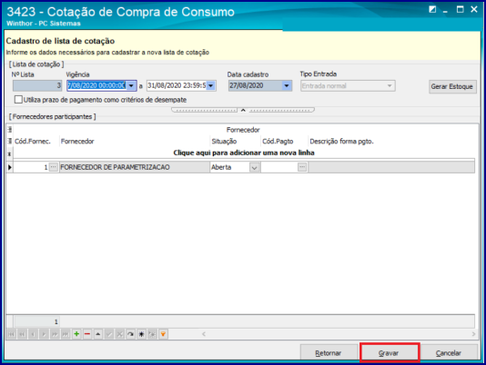Open supplier lookup ellipsis in Cód.Fornec. cell
Image resolution: width=486 pixels, height=365 pixels.
tap(54, 167)
